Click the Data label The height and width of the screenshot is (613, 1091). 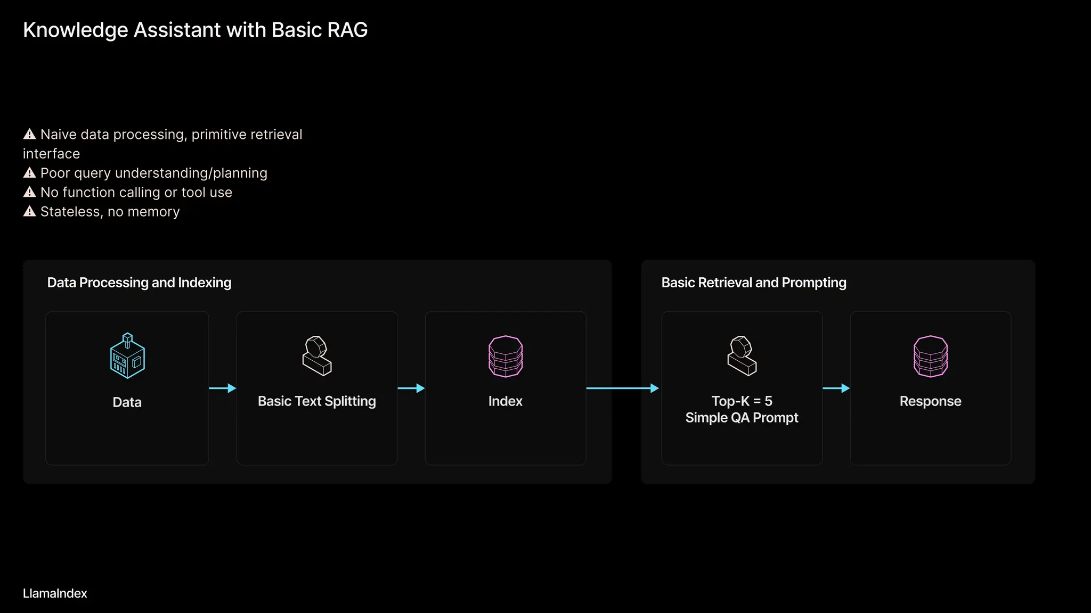[x=127, y=402]
